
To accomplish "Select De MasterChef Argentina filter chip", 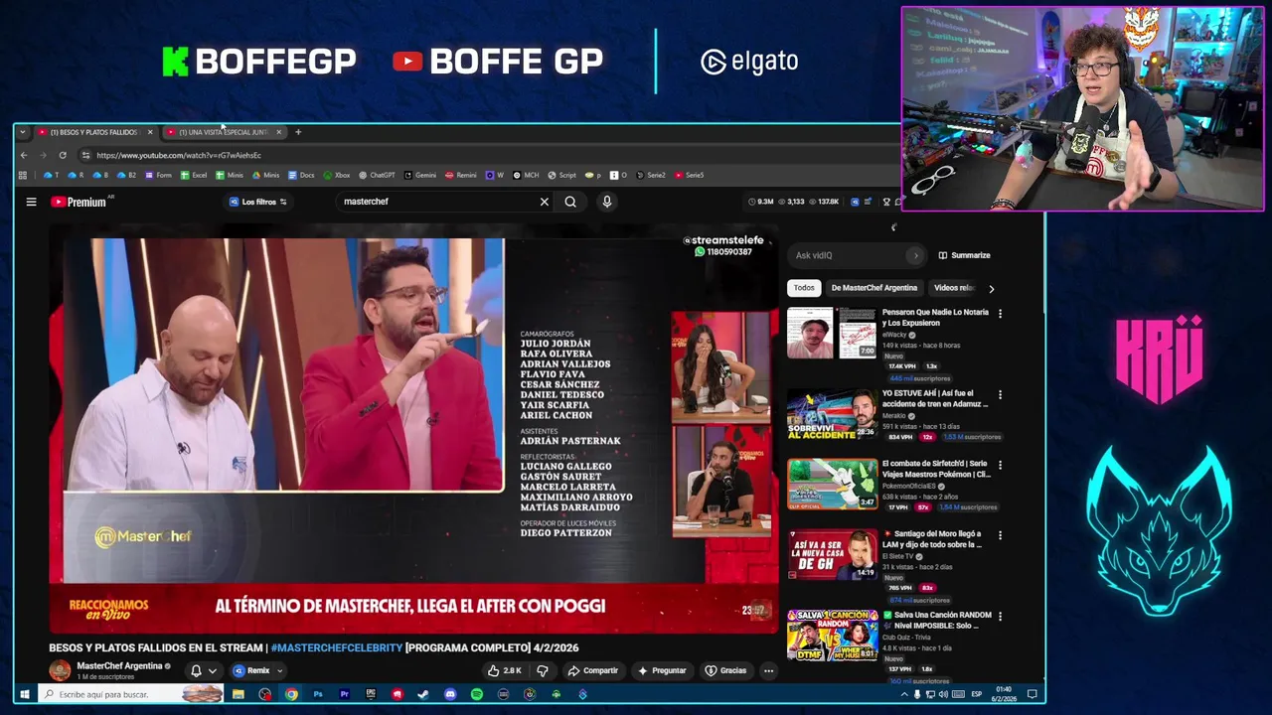I will coord(874,288).
